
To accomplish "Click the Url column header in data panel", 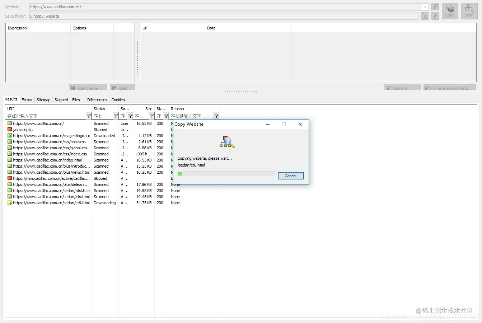I will tap(173, 28).
